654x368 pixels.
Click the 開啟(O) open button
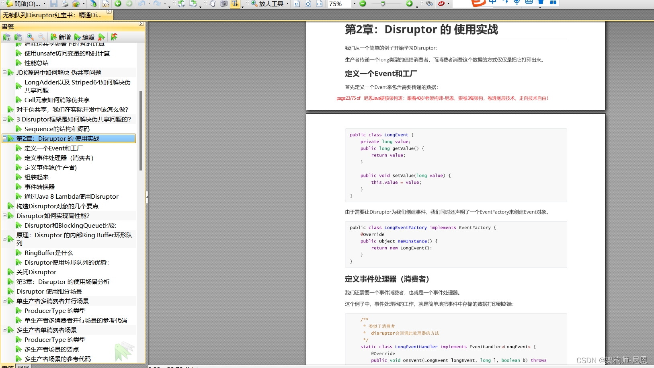tap(23, 4)
